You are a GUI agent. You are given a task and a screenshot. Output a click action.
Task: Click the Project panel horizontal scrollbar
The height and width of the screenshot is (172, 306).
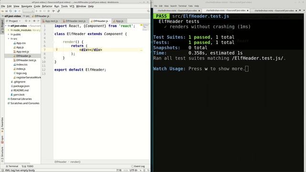17,163
